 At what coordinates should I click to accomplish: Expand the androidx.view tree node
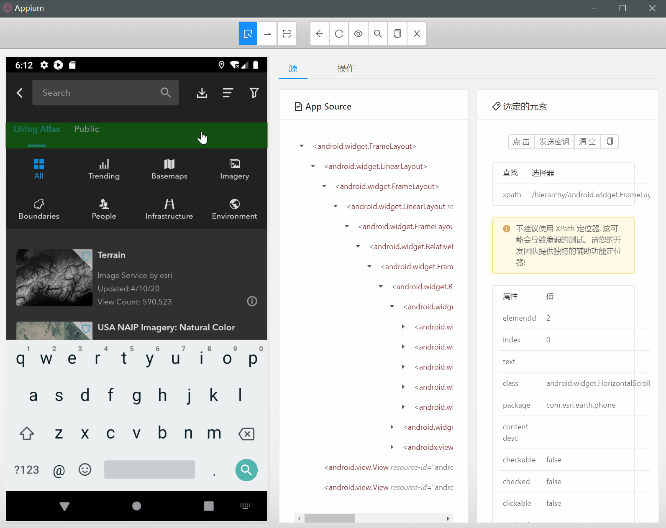(x=392, y=447)
